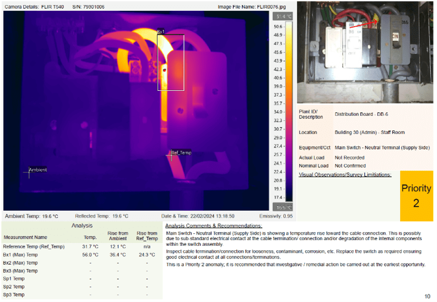Click the 'Sp3 Temp' row name
The image size is (437, 302).
point(14,295)
